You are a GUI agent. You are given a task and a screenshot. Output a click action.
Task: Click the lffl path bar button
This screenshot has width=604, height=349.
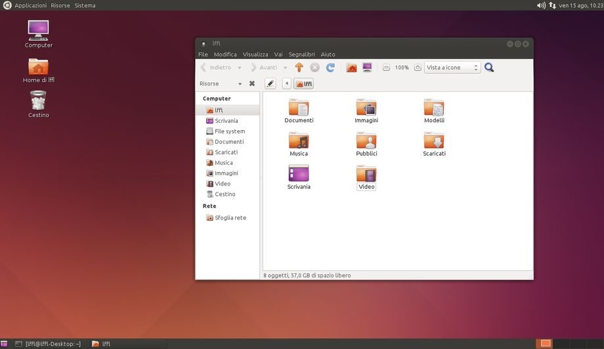(303, 83)
